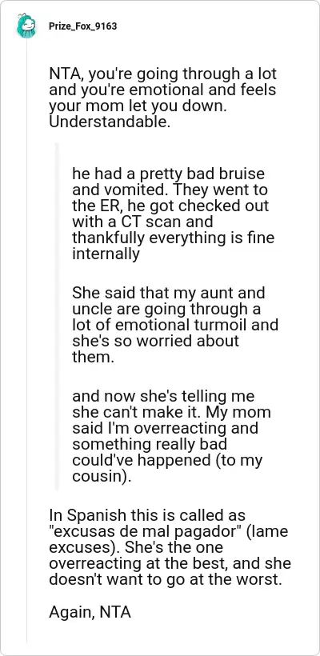Click "she's so worried about" text

pyautogui.click(x=155, y=340)
